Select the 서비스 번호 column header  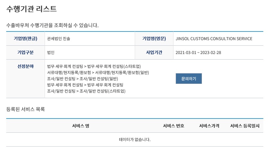(173, 126)
